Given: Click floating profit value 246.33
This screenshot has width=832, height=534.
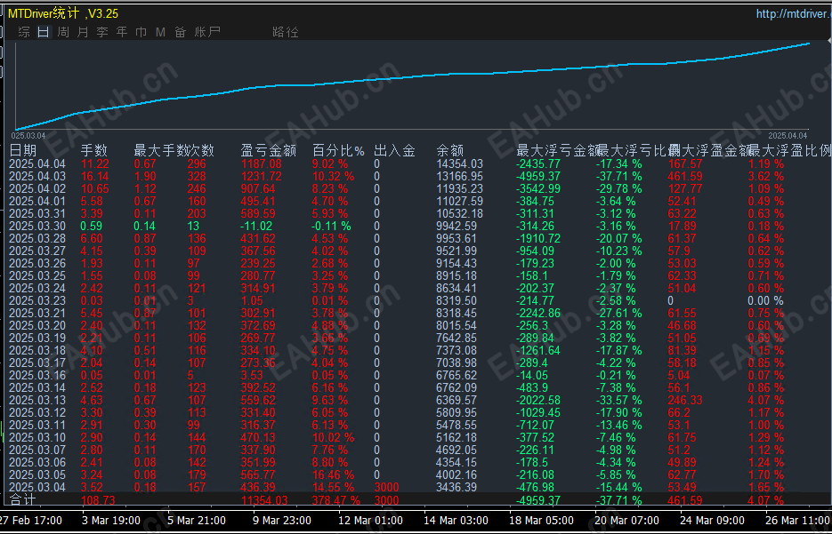Looking at the screenshot, I should (685, 401).
